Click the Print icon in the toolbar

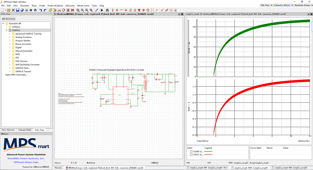(27, 10)
